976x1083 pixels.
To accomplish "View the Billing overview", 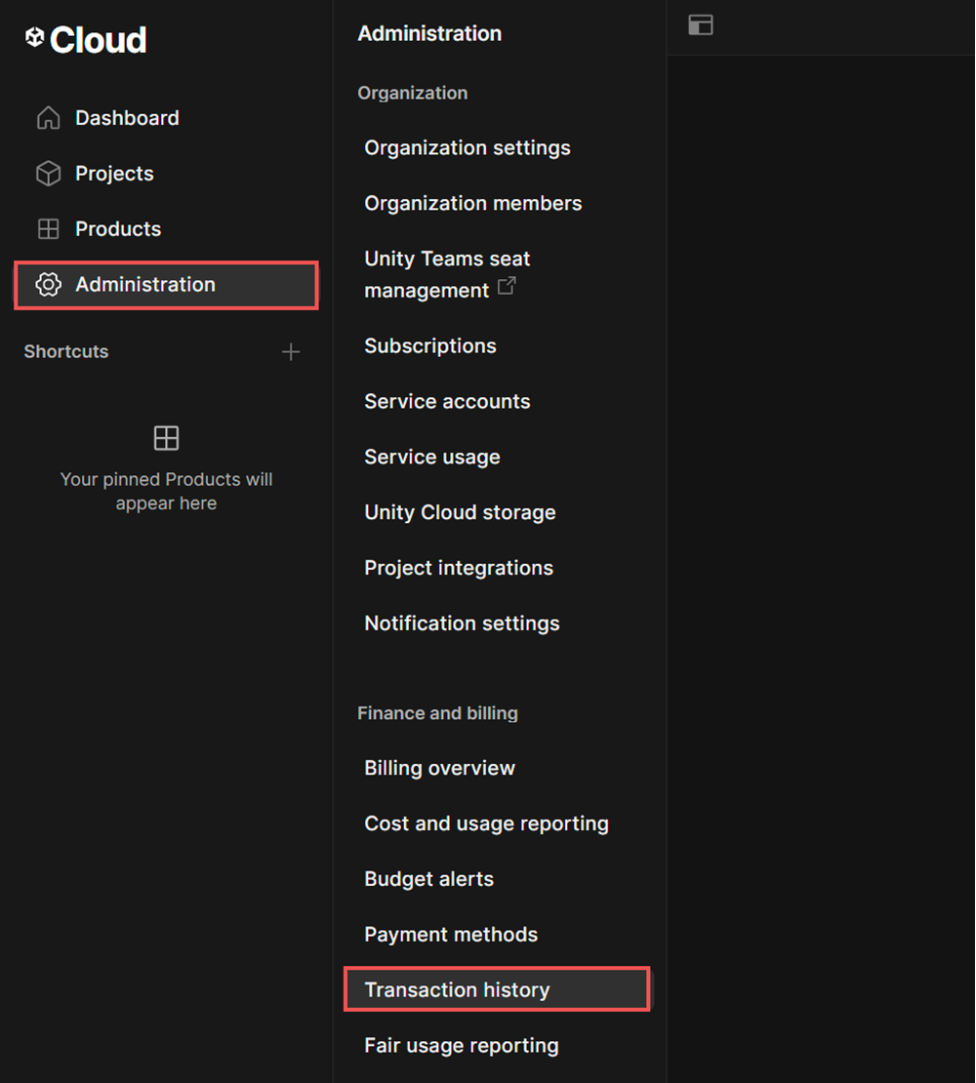I will pos(439,768).
